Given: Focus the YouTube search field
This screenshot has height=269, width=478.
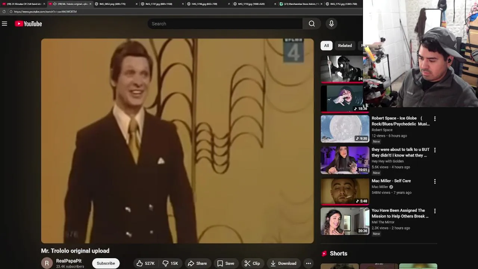Looking at the screenshot, I should [225, 24].
